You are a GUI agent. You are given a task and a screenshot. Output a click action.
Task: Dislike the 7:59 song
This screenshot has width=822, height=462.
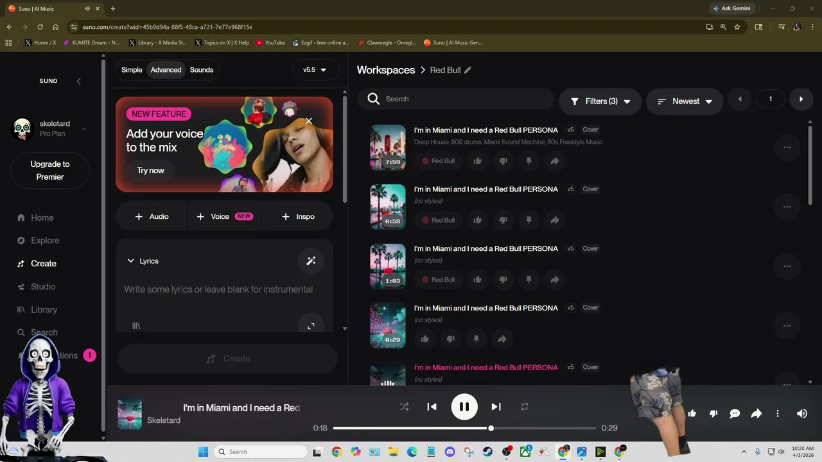[x=503, y=161]
